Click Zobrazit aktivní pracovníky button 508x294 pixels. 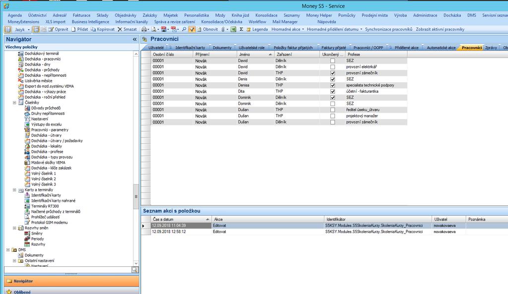(440, 29)
